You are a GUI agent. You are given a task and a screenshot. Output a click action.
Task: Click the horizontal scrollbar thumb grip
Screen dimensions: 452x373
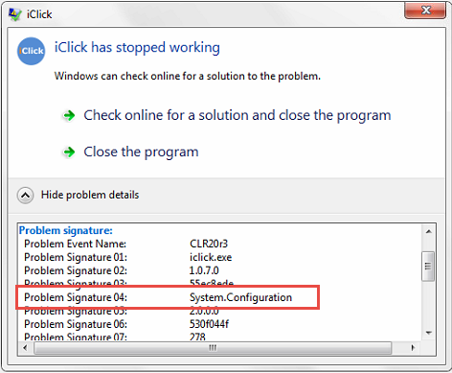pos(213,348)
